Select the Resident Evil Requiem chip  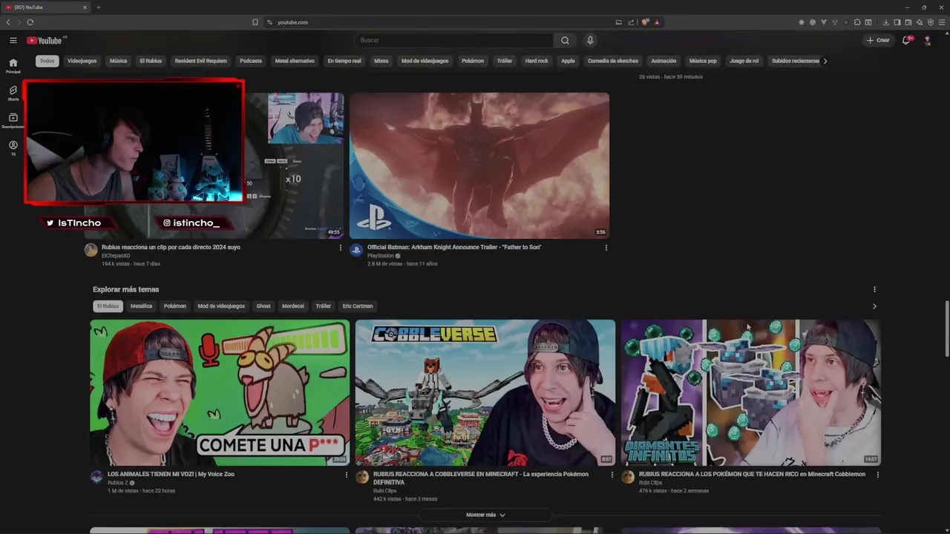click(x=200, y=61)
